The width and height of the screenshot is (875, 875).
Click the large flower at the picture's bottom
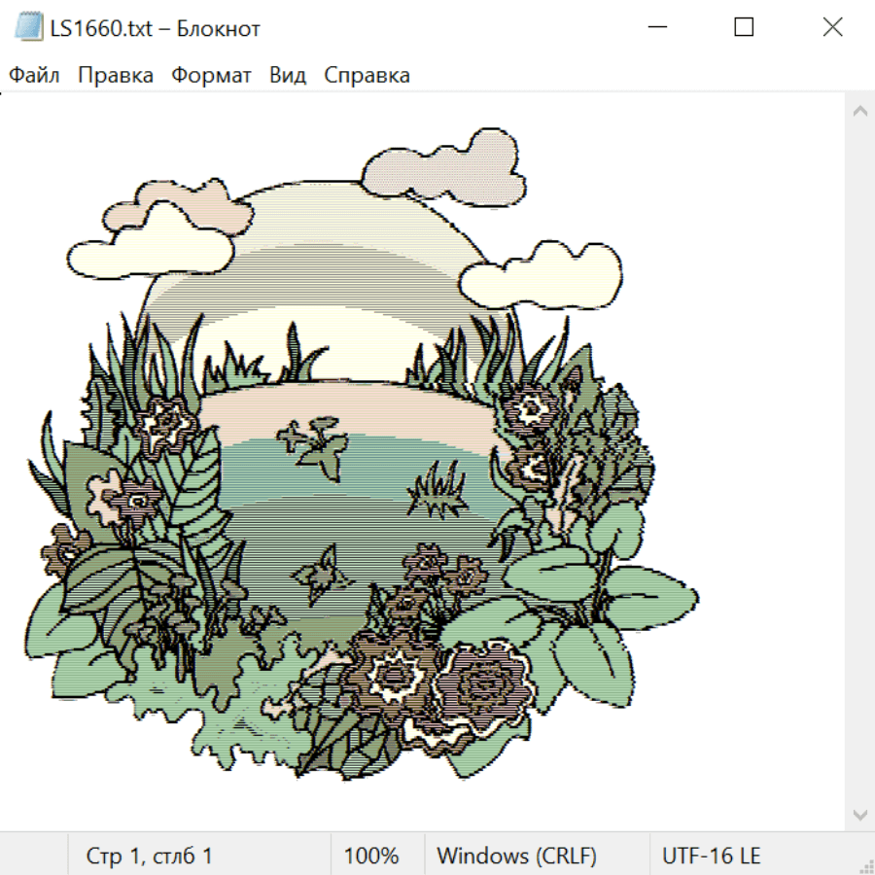click(484, 686)
